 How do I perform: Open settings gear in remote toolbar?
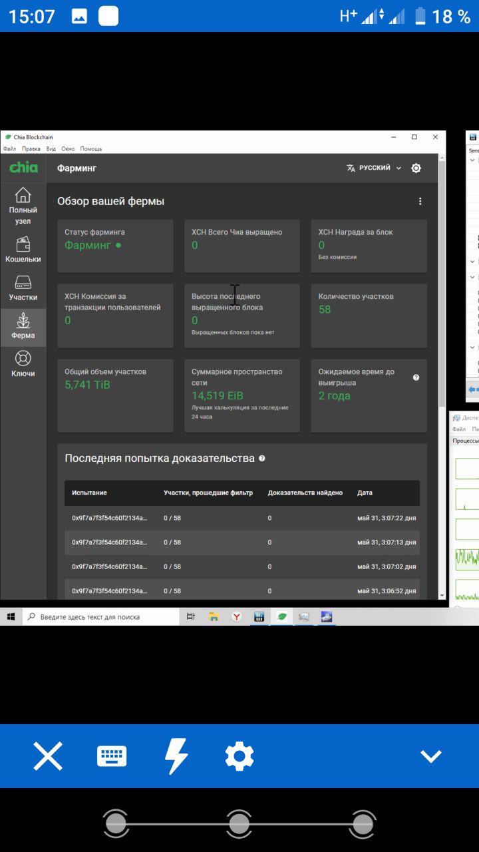coord(239,756)
